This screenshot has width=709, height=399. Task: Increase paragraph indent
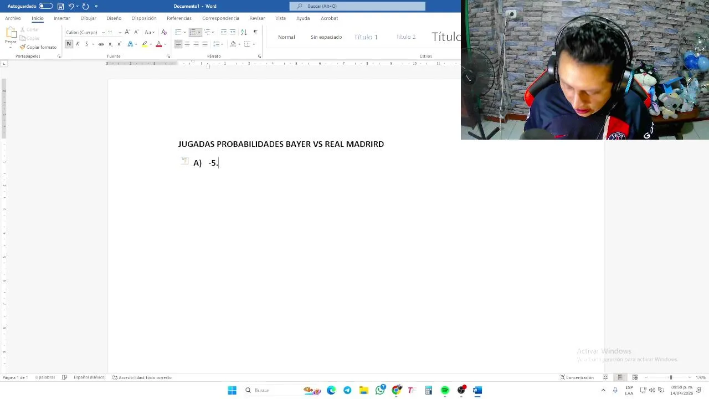click(233, 32)
